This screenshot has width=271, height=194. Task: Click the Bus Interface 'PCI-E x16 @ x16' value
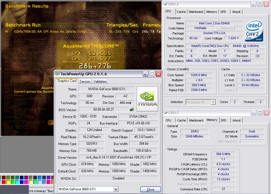coord(138,123)
